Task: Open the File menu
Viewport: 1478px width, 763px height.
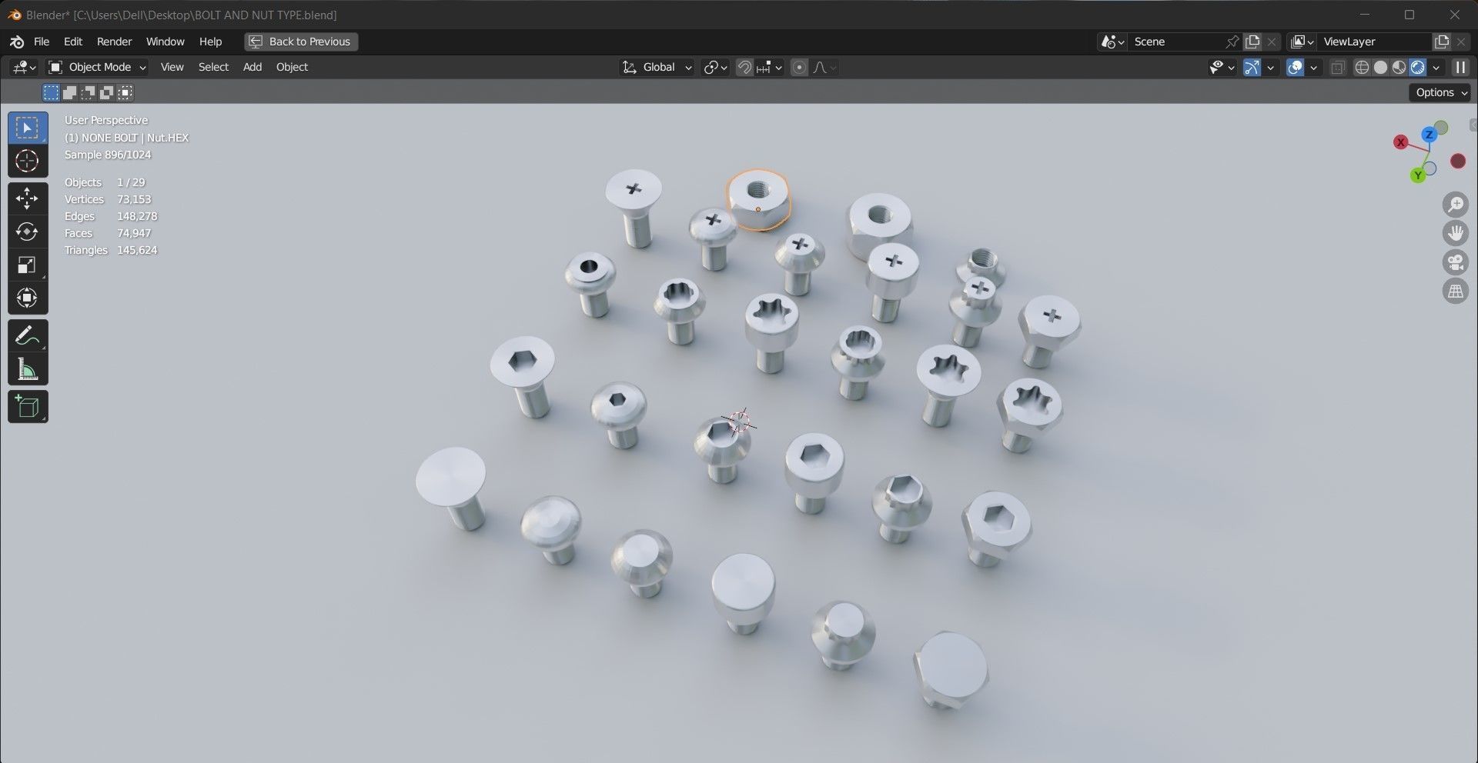Action: point(42,42)
